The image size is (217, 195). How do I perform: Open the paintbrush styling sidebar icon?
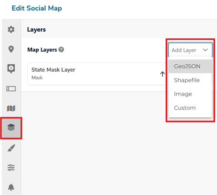point(11,148)
